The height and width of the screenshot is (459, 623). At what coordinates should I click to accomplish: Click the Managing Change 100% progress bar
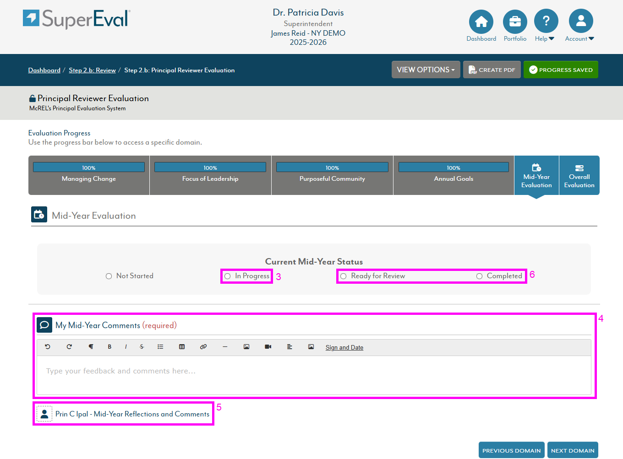(89, 167)
